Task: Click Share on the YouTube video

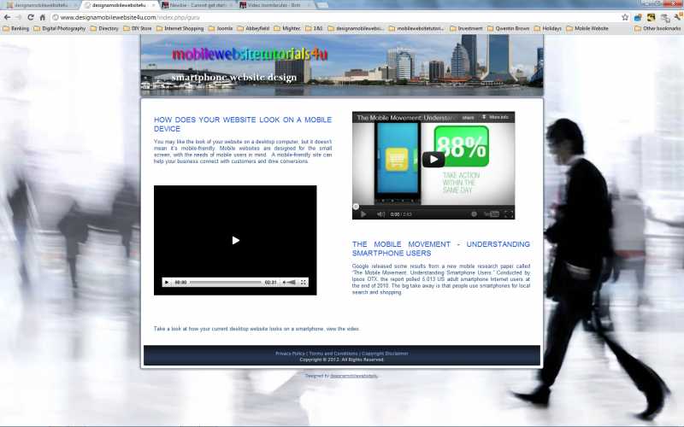Action: coord(468,118)
